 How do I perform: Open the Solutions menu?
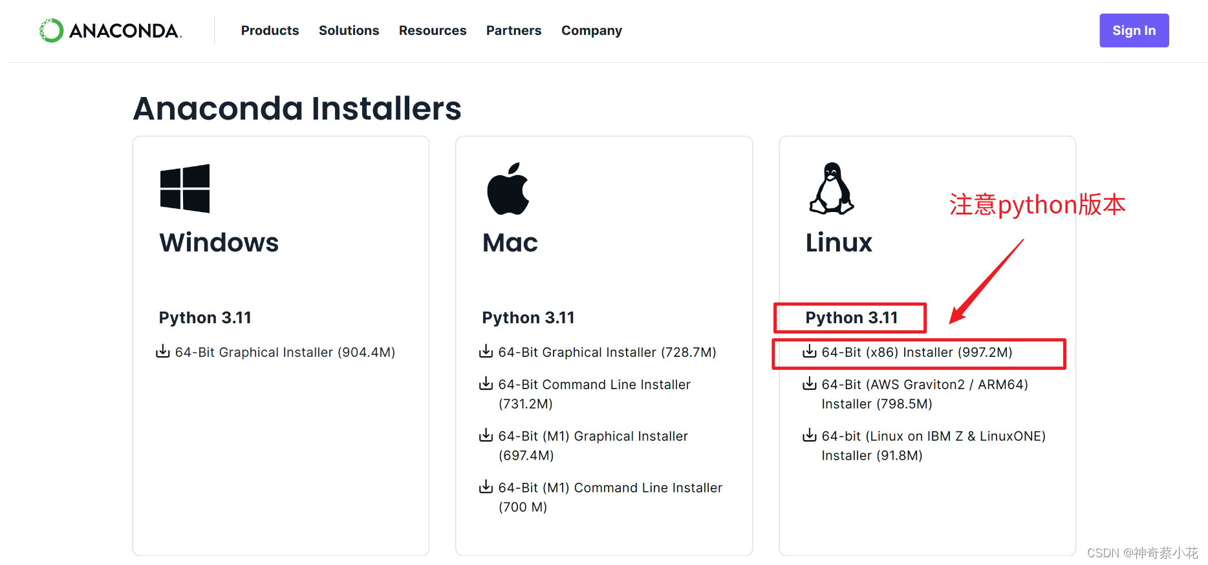pos(349,30)
